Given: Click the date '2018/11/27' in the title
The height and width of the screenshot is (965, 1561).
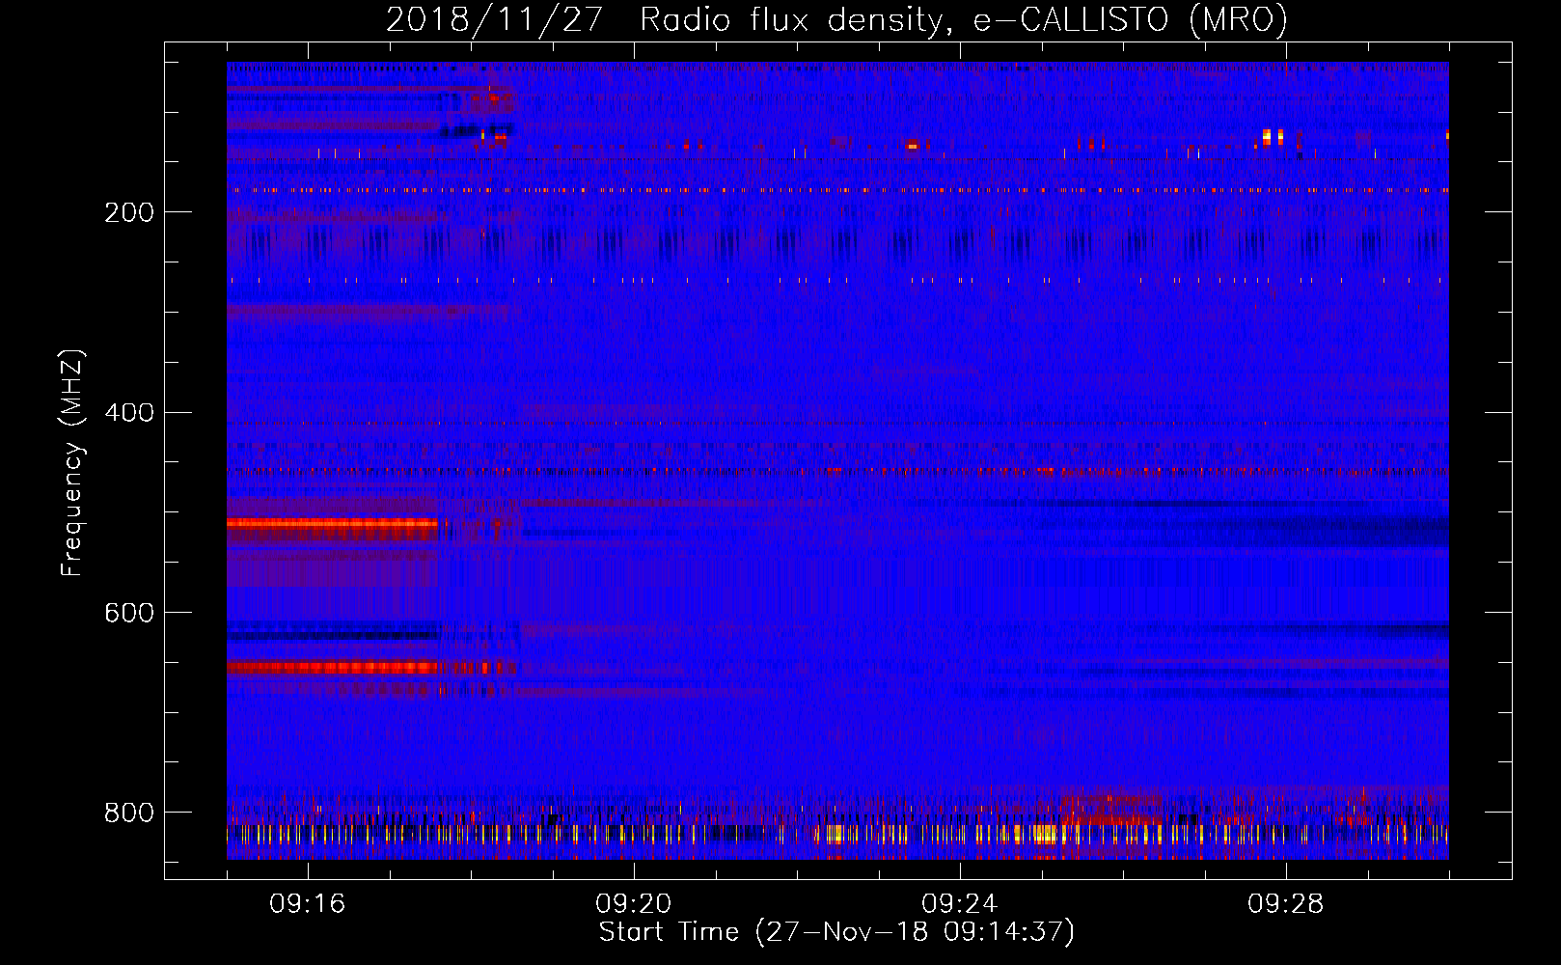Looking at the screenshot, I should tap(495, 19).
